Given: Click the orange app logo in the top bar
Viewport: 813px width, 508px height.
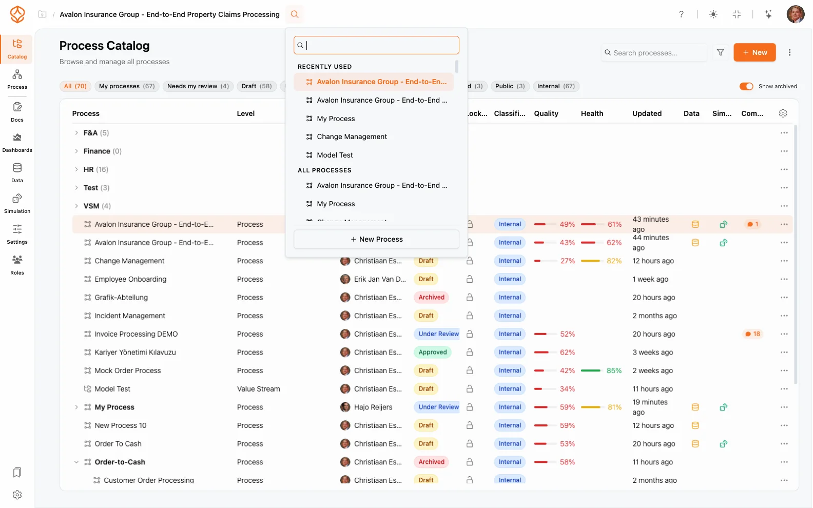Looking at the screenshot, I should 17,14.
